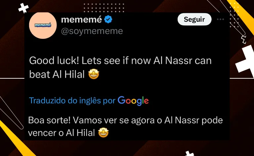Viewport: 254px width, 156px height.
Task: Click the white plus icon at top-left
Action: click(x=23, y=8)
